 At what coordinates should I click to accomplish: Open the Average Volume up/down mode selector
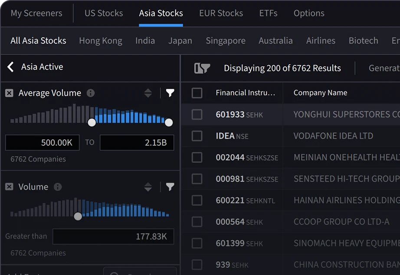pos(148,93)
